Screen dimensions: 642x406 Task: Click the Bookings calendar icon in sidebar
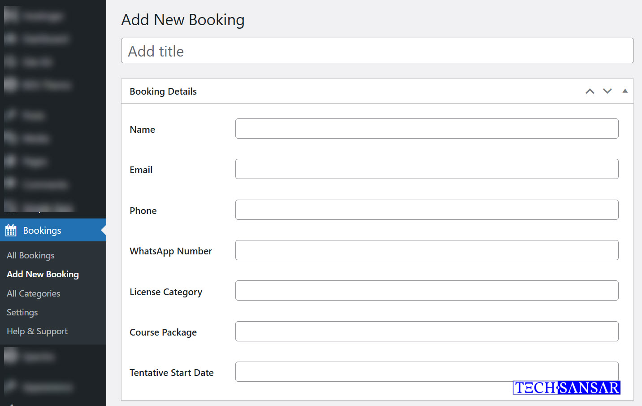click(x=11, y=230)
